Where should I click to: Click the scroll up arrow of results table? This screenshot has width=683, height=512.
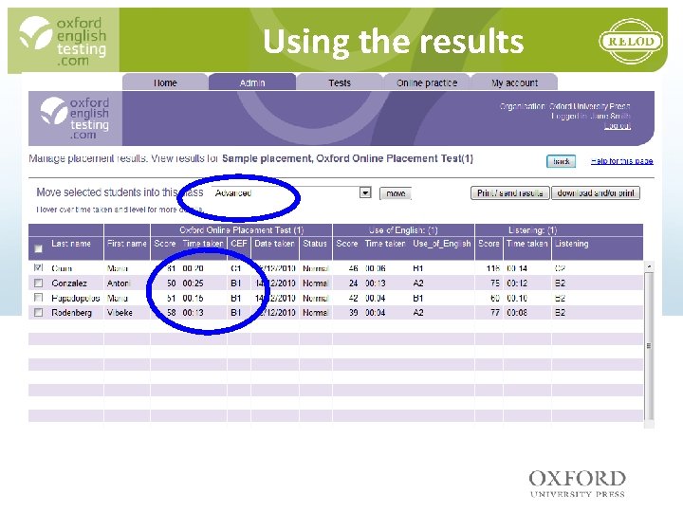(649, 266)
